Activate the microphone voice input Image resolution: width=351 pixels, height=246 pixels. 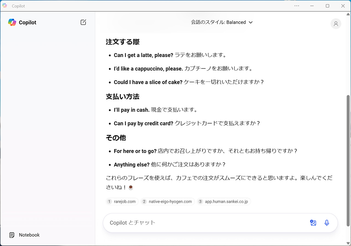327,223
